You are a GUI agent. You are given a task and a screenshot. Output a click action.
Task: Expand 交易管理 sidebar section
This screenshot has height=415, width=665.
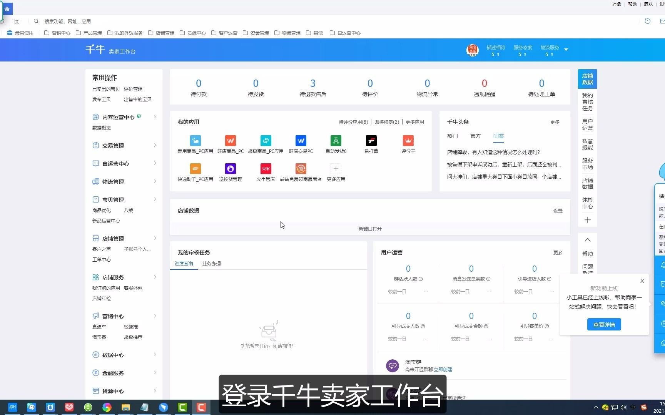tap(155, 145)
